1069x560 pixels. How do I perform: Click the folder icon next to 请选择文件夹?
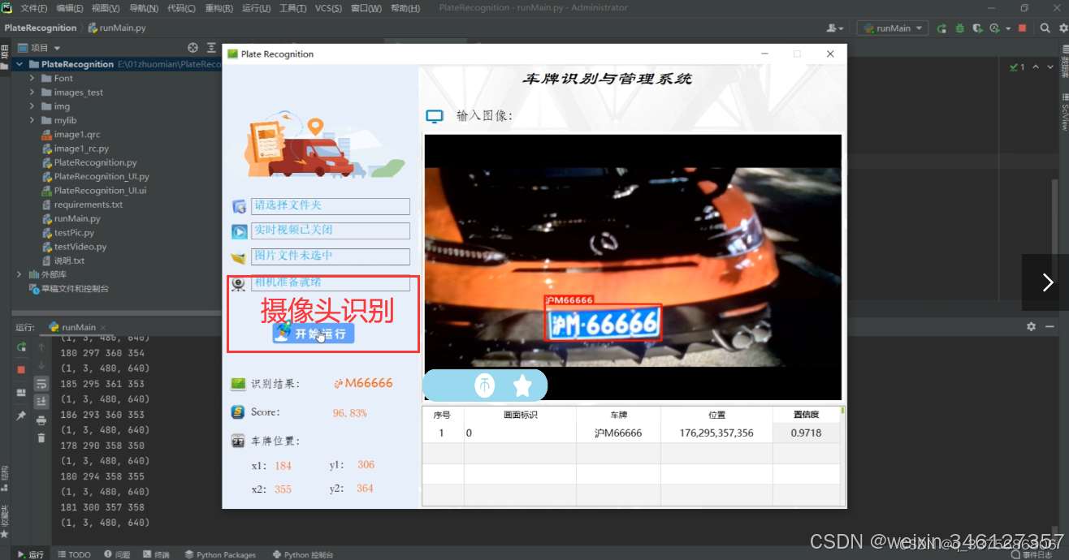(x=239, y=206)
